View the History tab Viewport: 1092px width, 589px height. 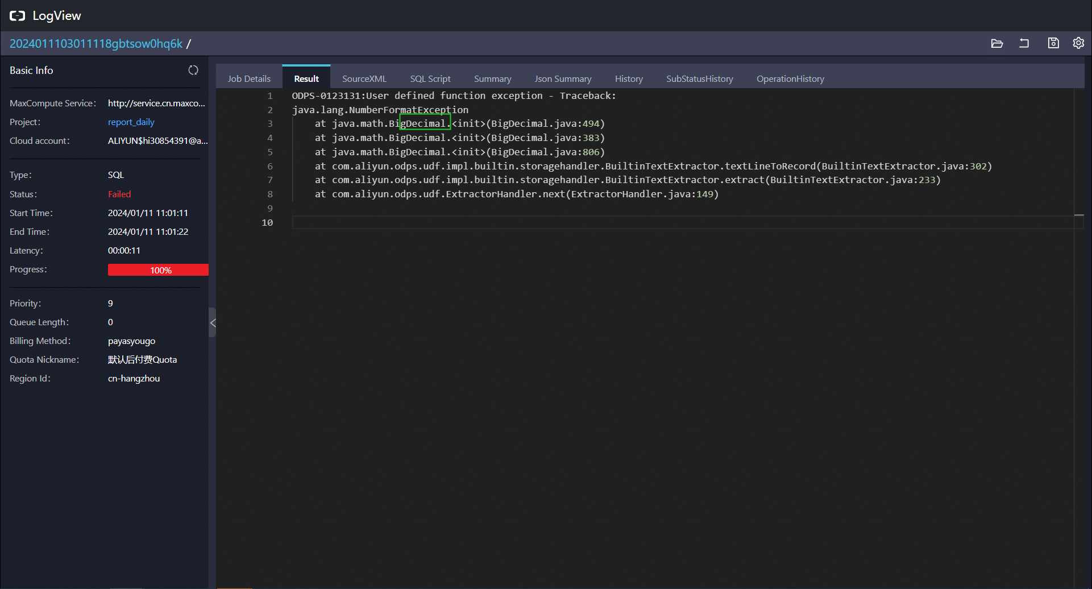coord(629,78)
